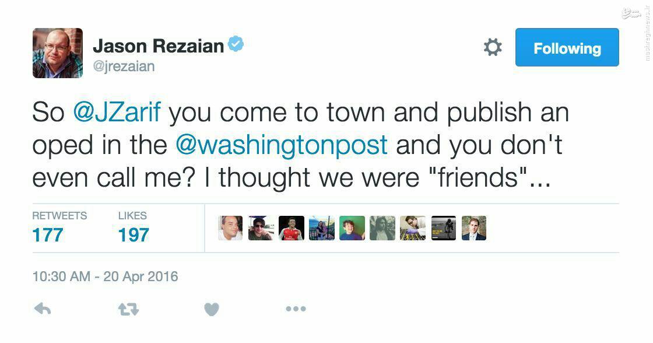This screenshot has height=343, width=653.
Task: Follow the @JZarif mention link
Action: tap(117, 113)
